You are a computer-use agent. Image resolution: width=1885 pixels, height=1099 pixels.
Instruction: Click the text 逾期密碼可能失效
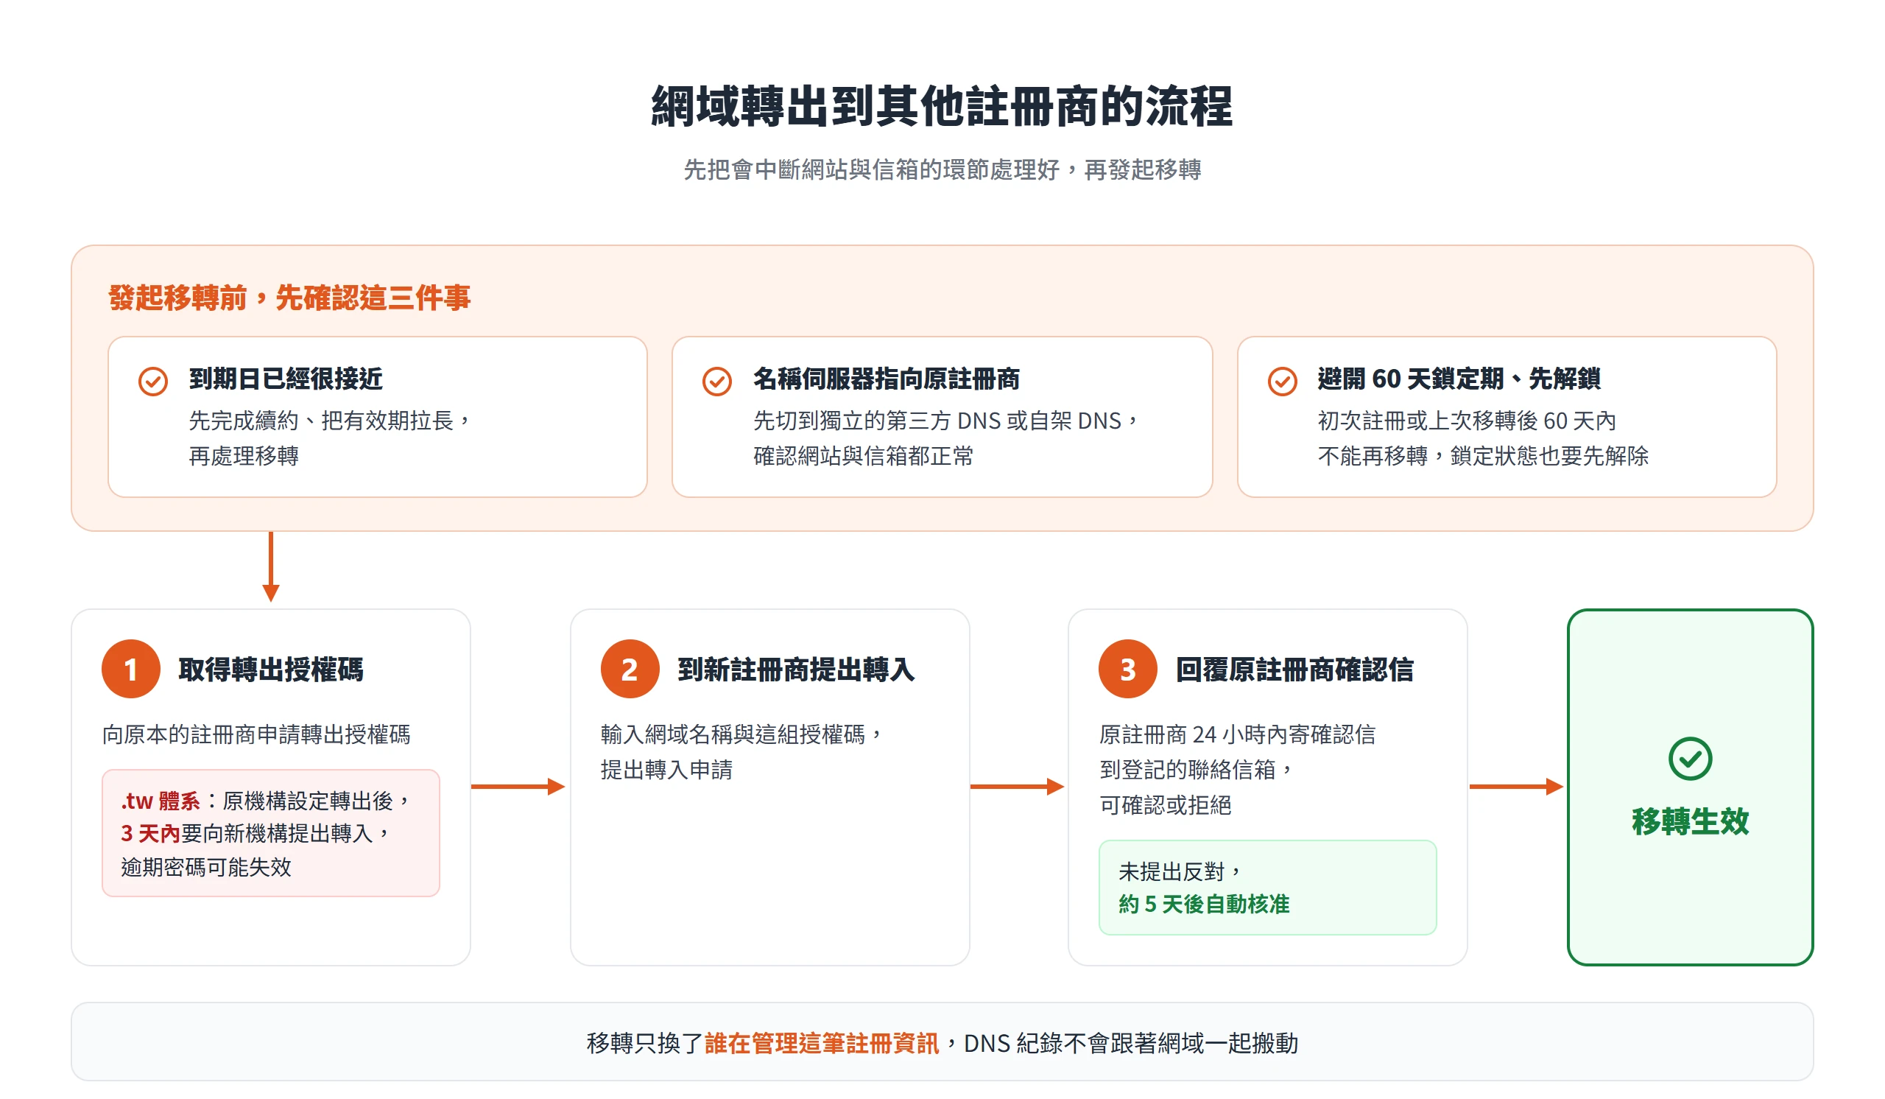205,867
